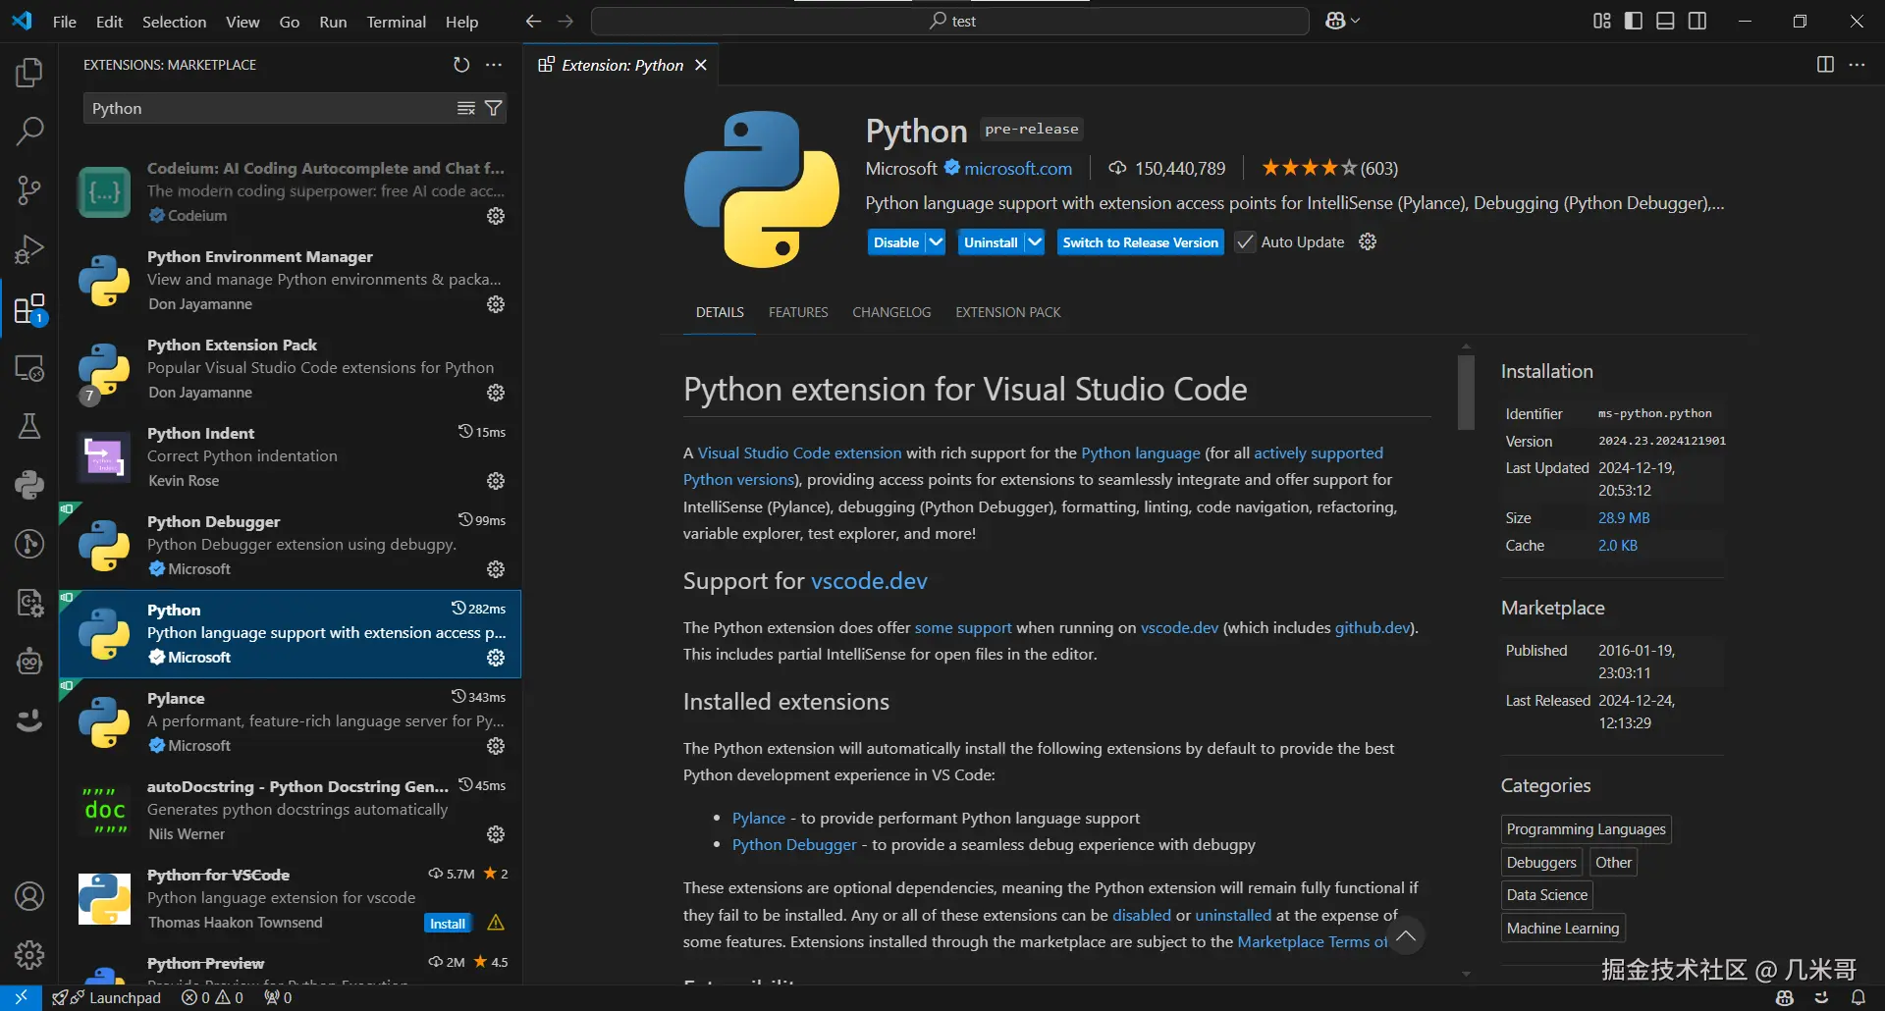Open the Search panel
The width and height of the screenshot is (1885, 1011).
pyautogui.click(x=29, y=130)
